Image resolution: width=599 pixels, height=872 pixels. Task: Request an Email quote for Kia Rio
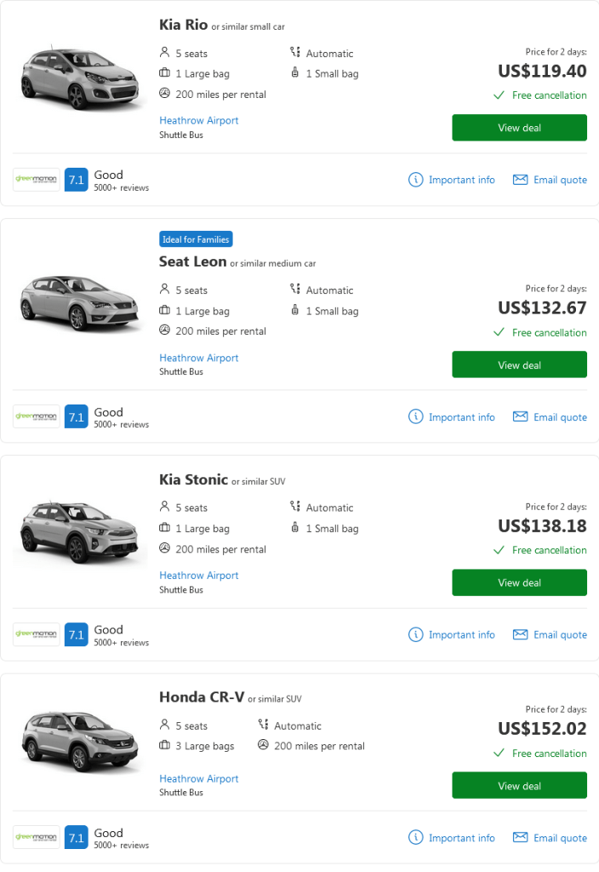(557, 180)
